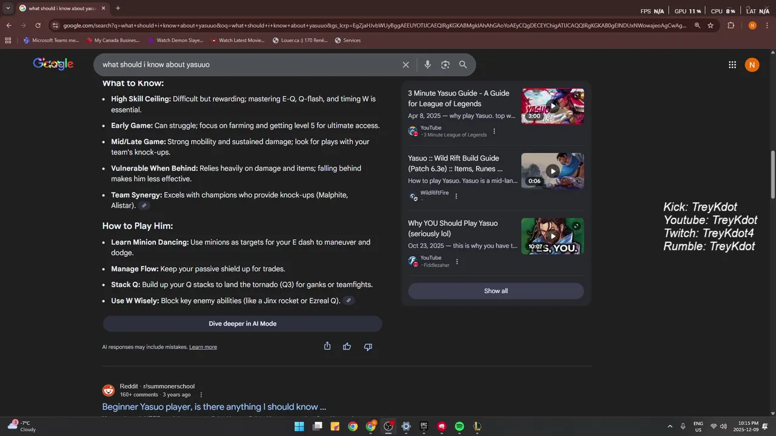The width and height of the screenshot is (776, 436).
Task: Open the Windows Start menu
Action: (299, 426)
